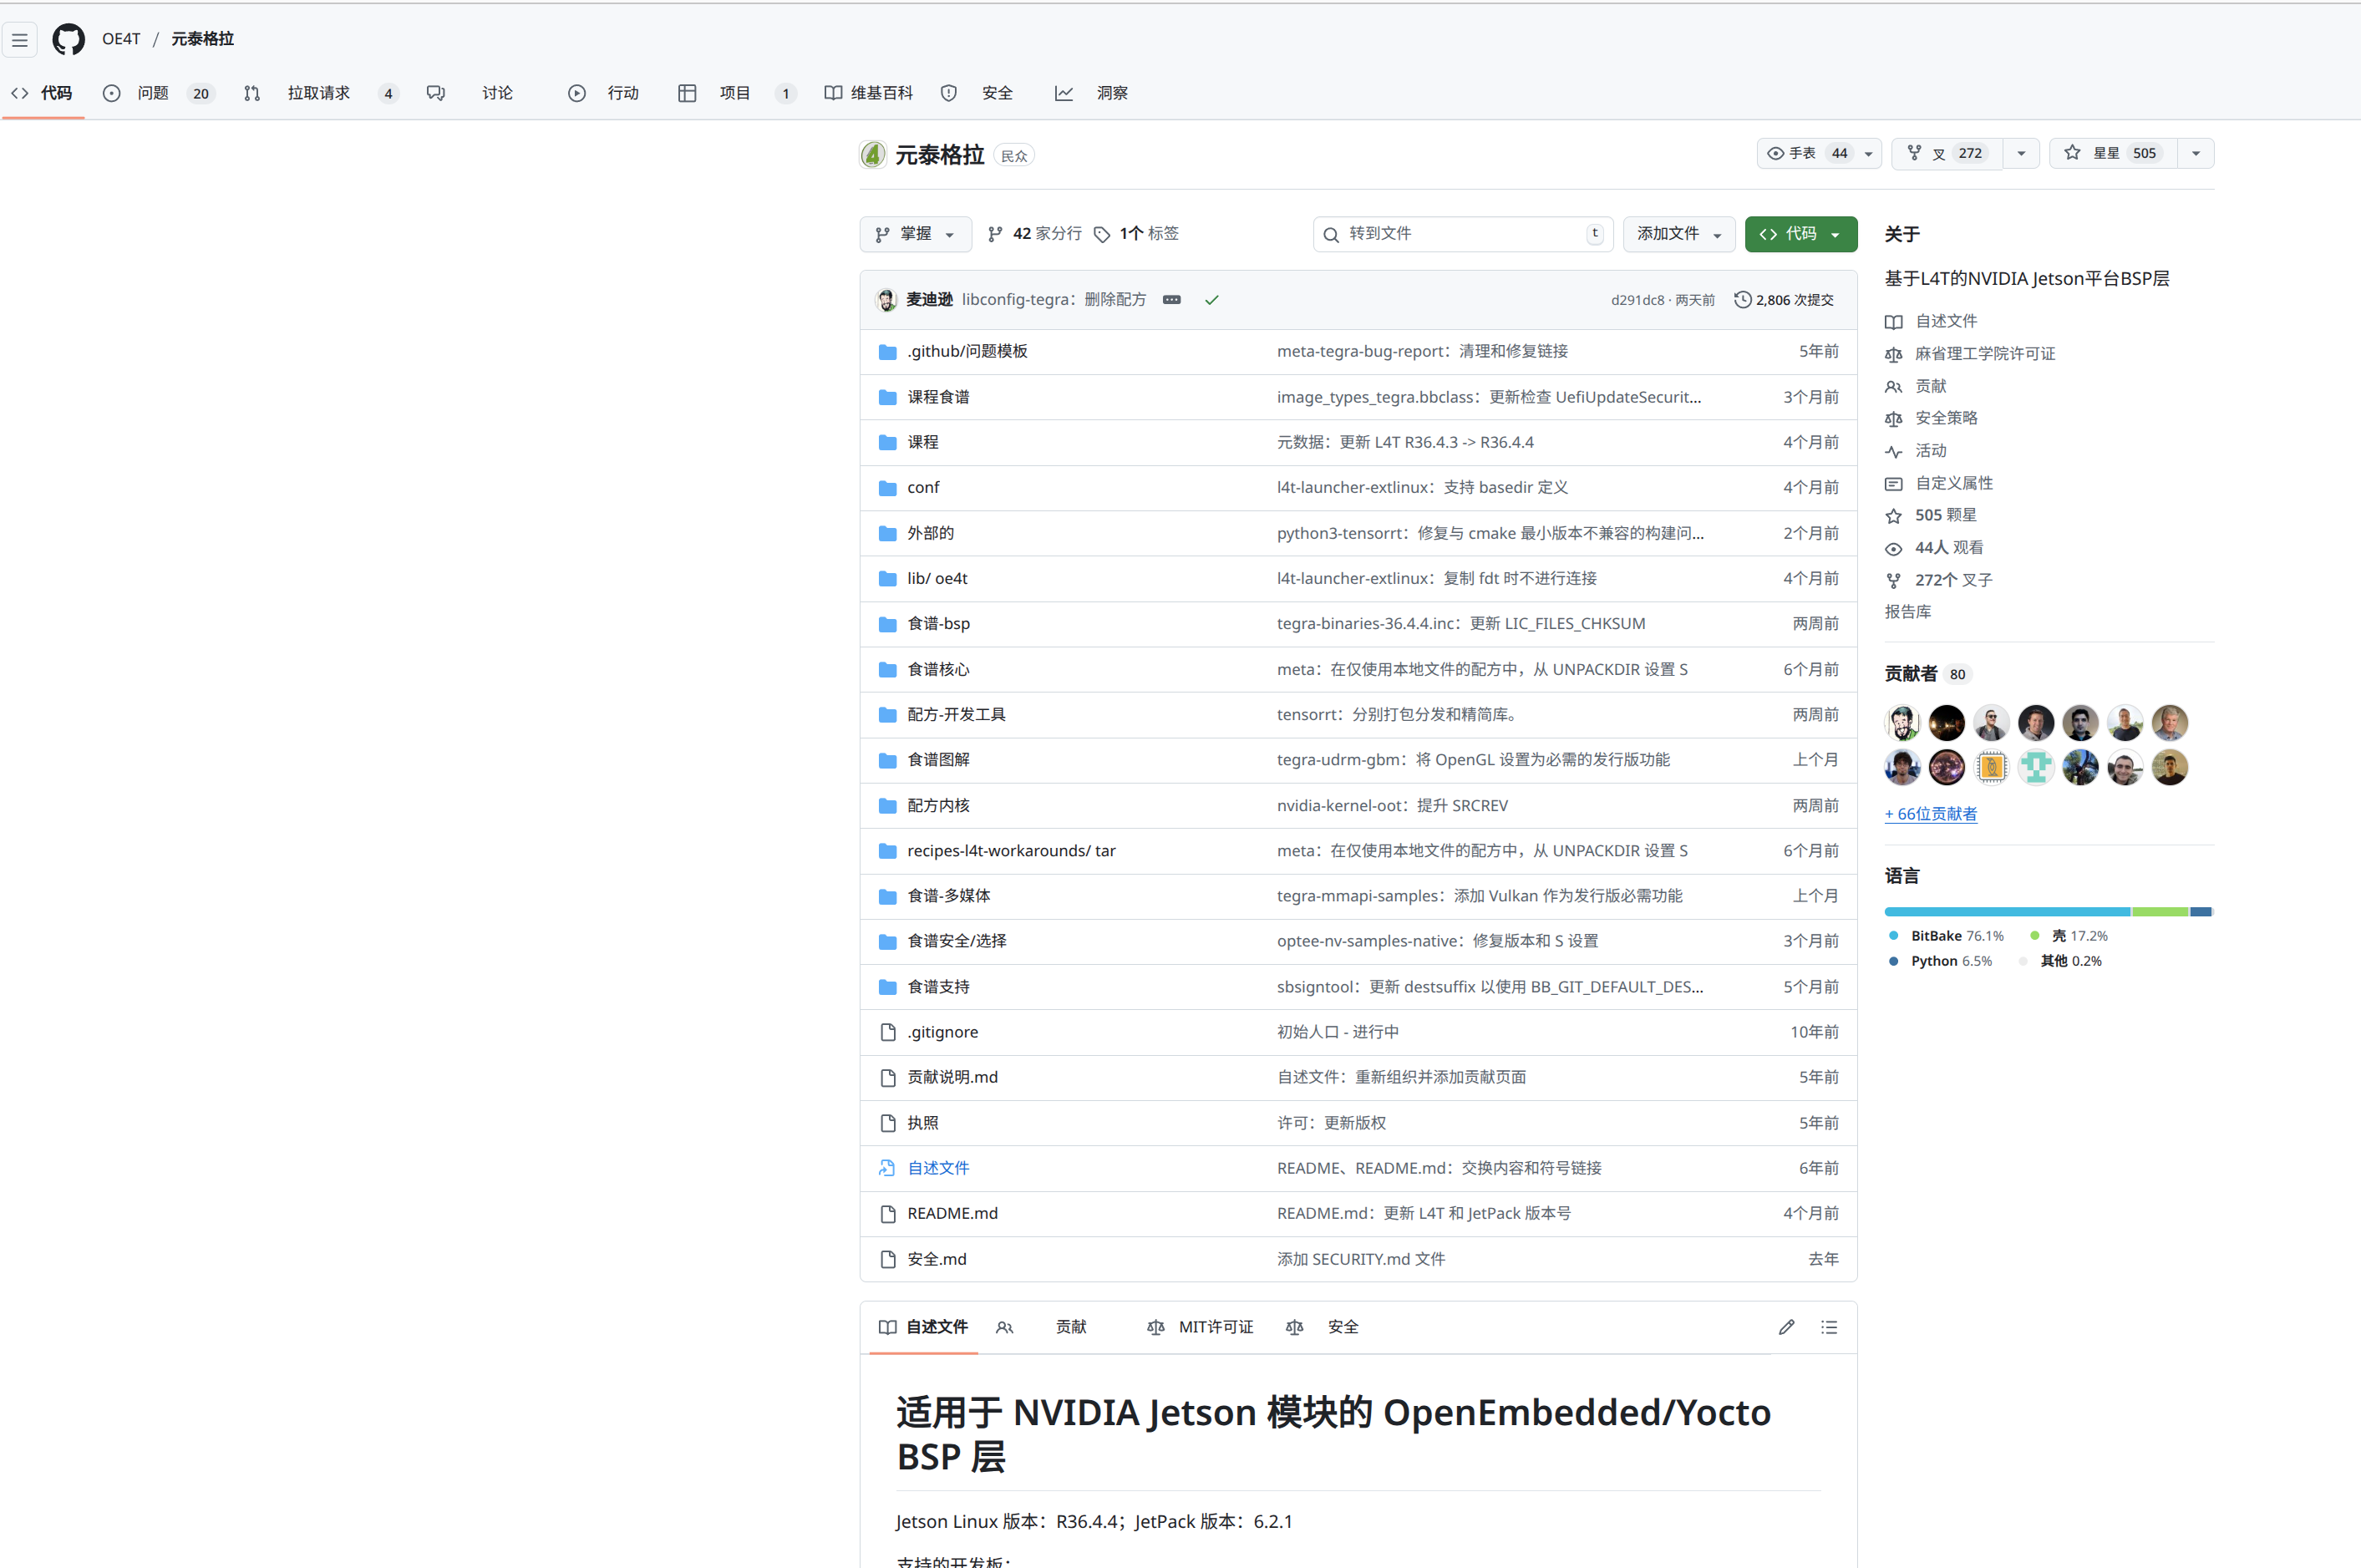
Task: Open the README outline list icon
Action: pyautogui.click(x=1829, y=1327)
